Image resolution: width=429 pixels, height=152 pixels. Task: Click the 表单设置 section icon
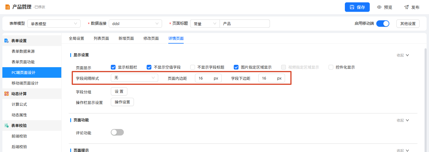[6, 41]
